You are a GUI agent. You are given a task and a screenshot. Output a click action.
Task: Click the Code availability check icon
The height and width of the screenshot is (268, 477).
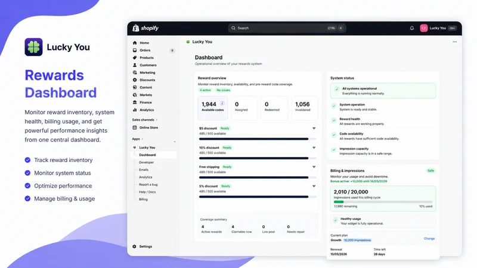point(334,135)
